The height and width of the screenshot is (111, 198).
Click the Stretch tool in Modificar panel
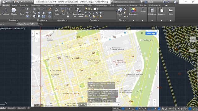coord(34,16)
